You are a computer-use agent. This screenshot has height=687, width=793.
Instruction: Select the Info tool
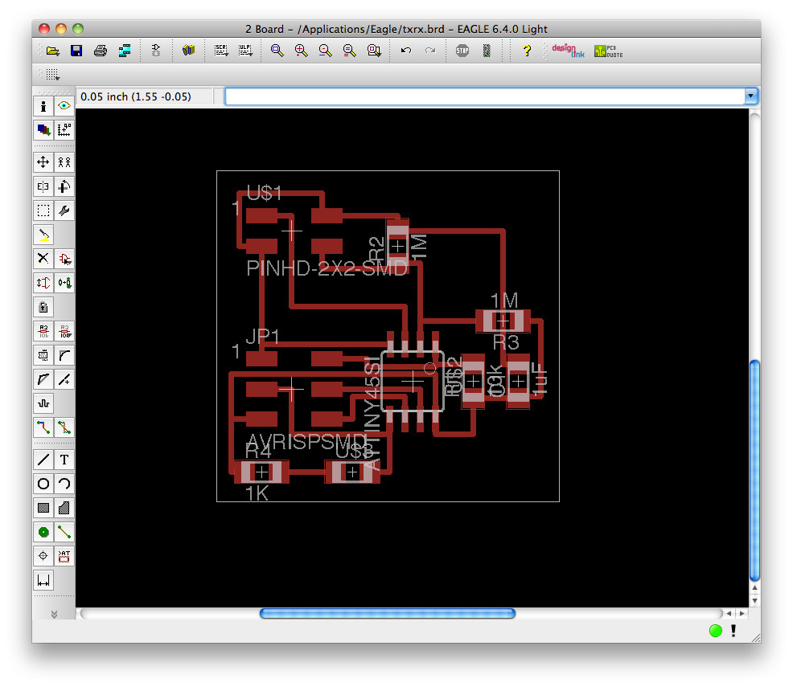click(43, 106)
